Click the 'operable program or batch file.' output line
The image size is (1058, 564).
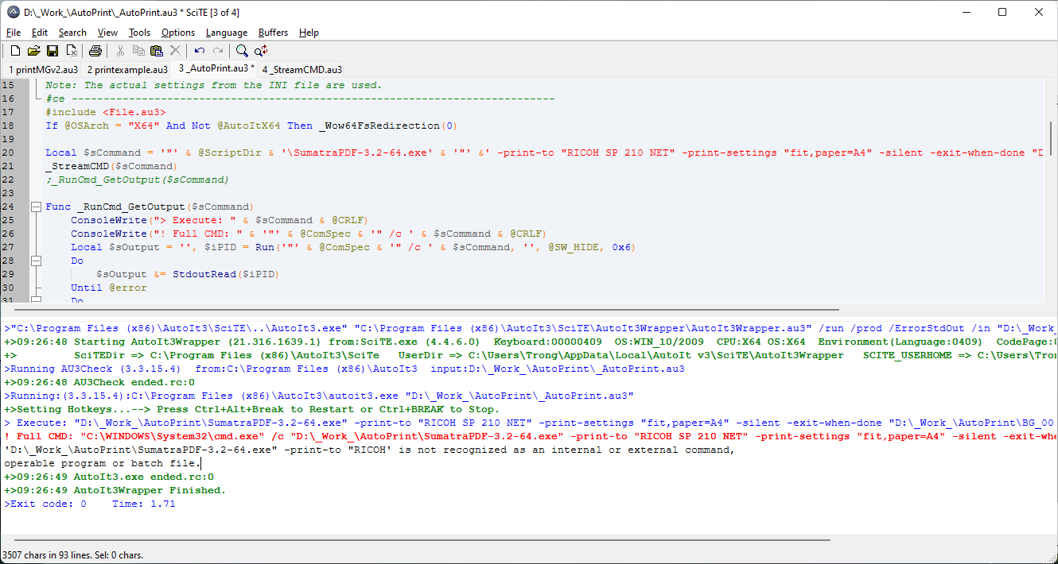click(x=103, y=463)
